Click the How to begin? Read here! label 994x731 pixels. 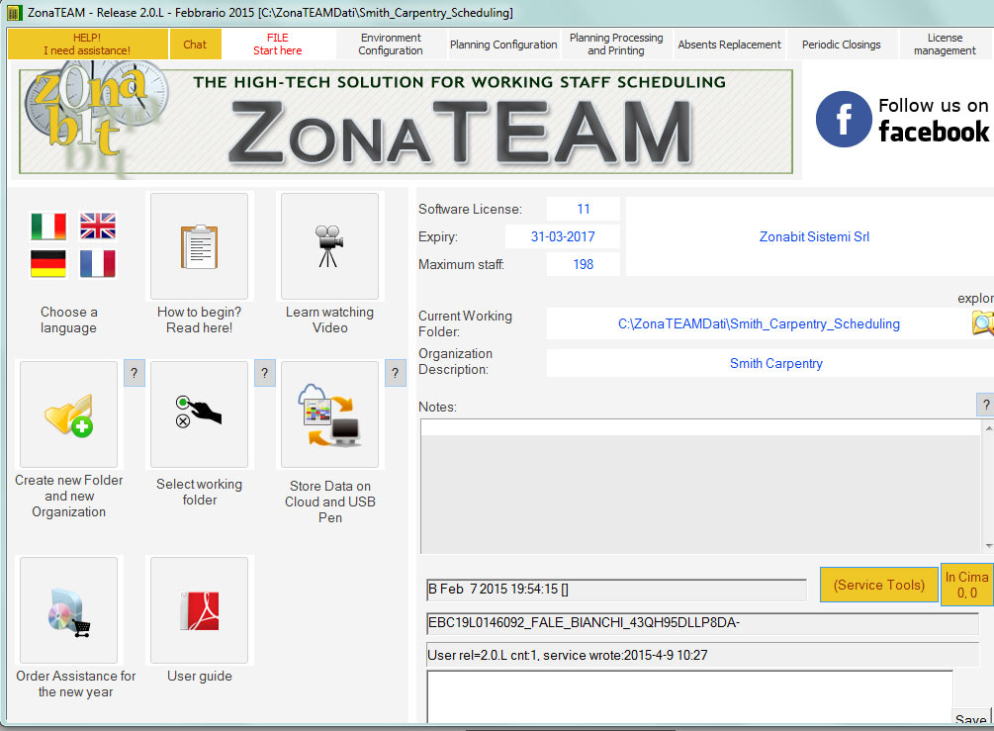click(x=199, y=320)
